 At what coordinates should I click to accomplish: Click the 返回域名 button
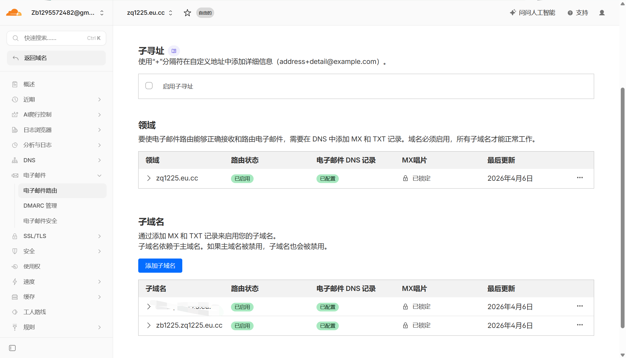click(x=56, y=58)
